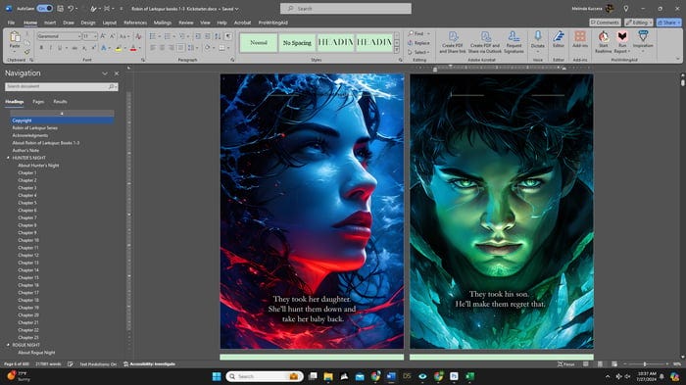The image size is (686, 385).
Task: Toggle the AutoSave switch
Action: tap(45, 8)
